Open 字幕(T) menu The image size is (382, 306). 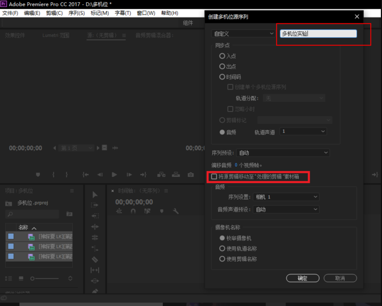point(123,13)
